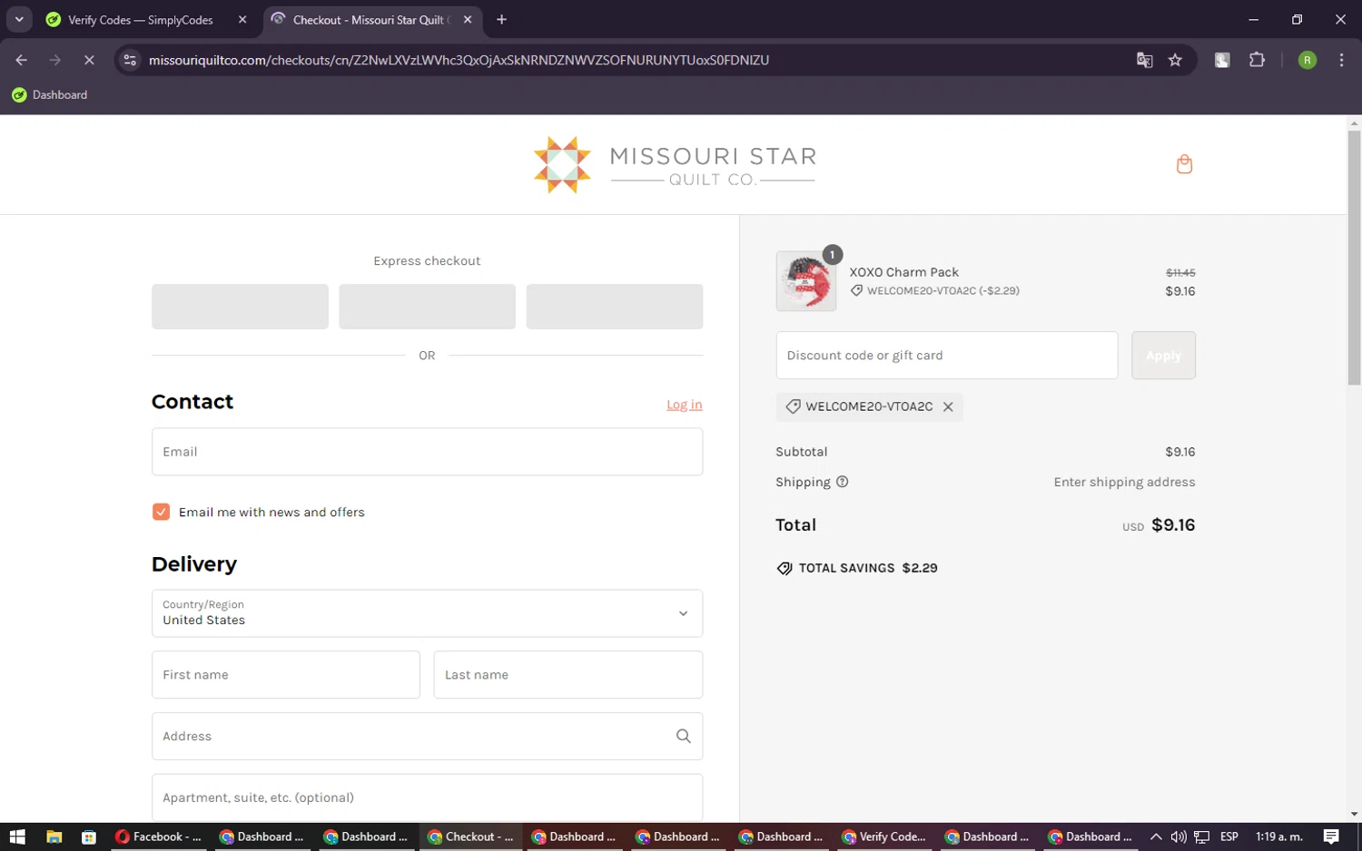The height and width of the screenshot is (851, 1362).
Task: Toggle Email me with news and offers
Action: coord(161,512)
